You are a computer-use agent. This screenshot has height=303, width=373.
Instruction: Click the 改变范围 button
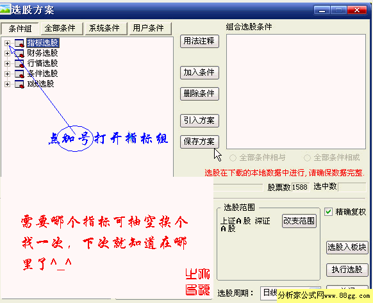(x=299, y=221)
